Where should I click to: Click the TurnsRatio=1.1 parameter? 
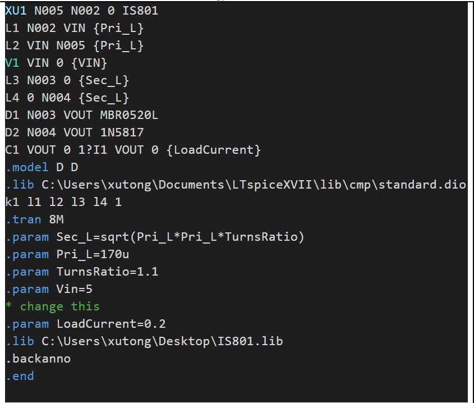pos(107,272)
